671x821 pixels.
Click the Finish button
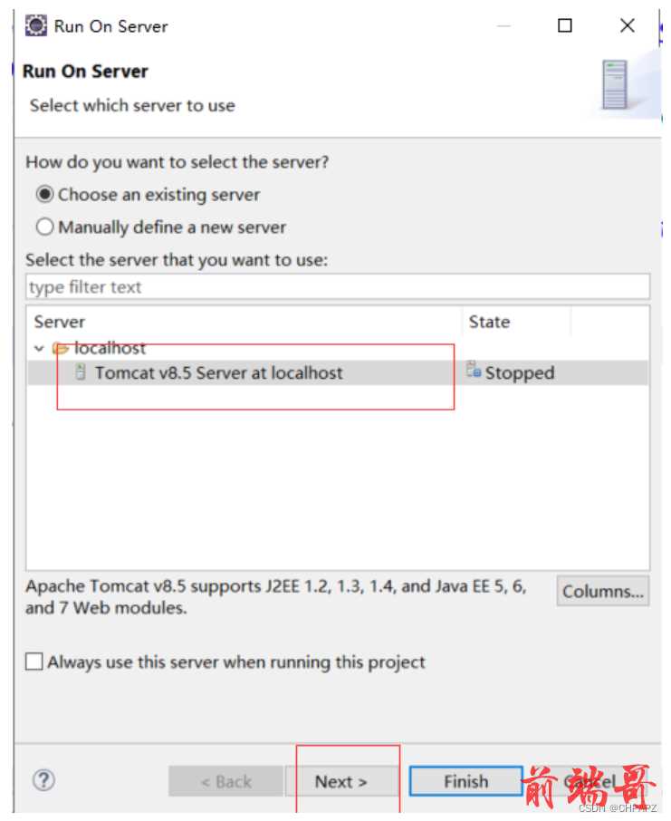pos(465,781)
